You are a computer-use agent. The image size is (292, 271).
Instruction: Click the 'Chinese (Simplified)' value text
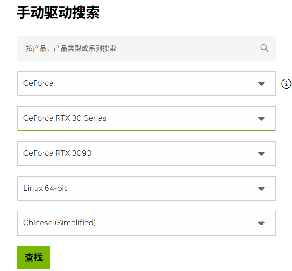point(60,223)
